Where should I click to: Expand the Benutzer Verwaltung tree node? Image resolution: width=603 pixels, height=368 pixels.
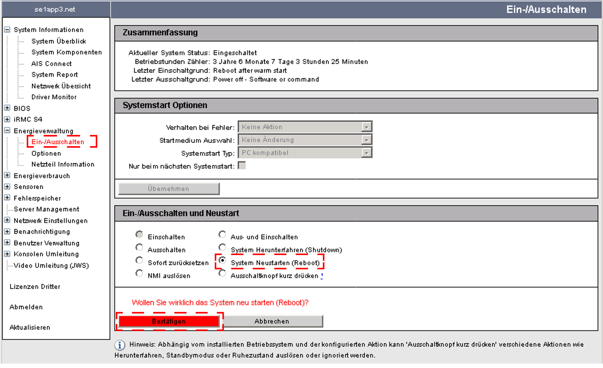click(7, 243)
